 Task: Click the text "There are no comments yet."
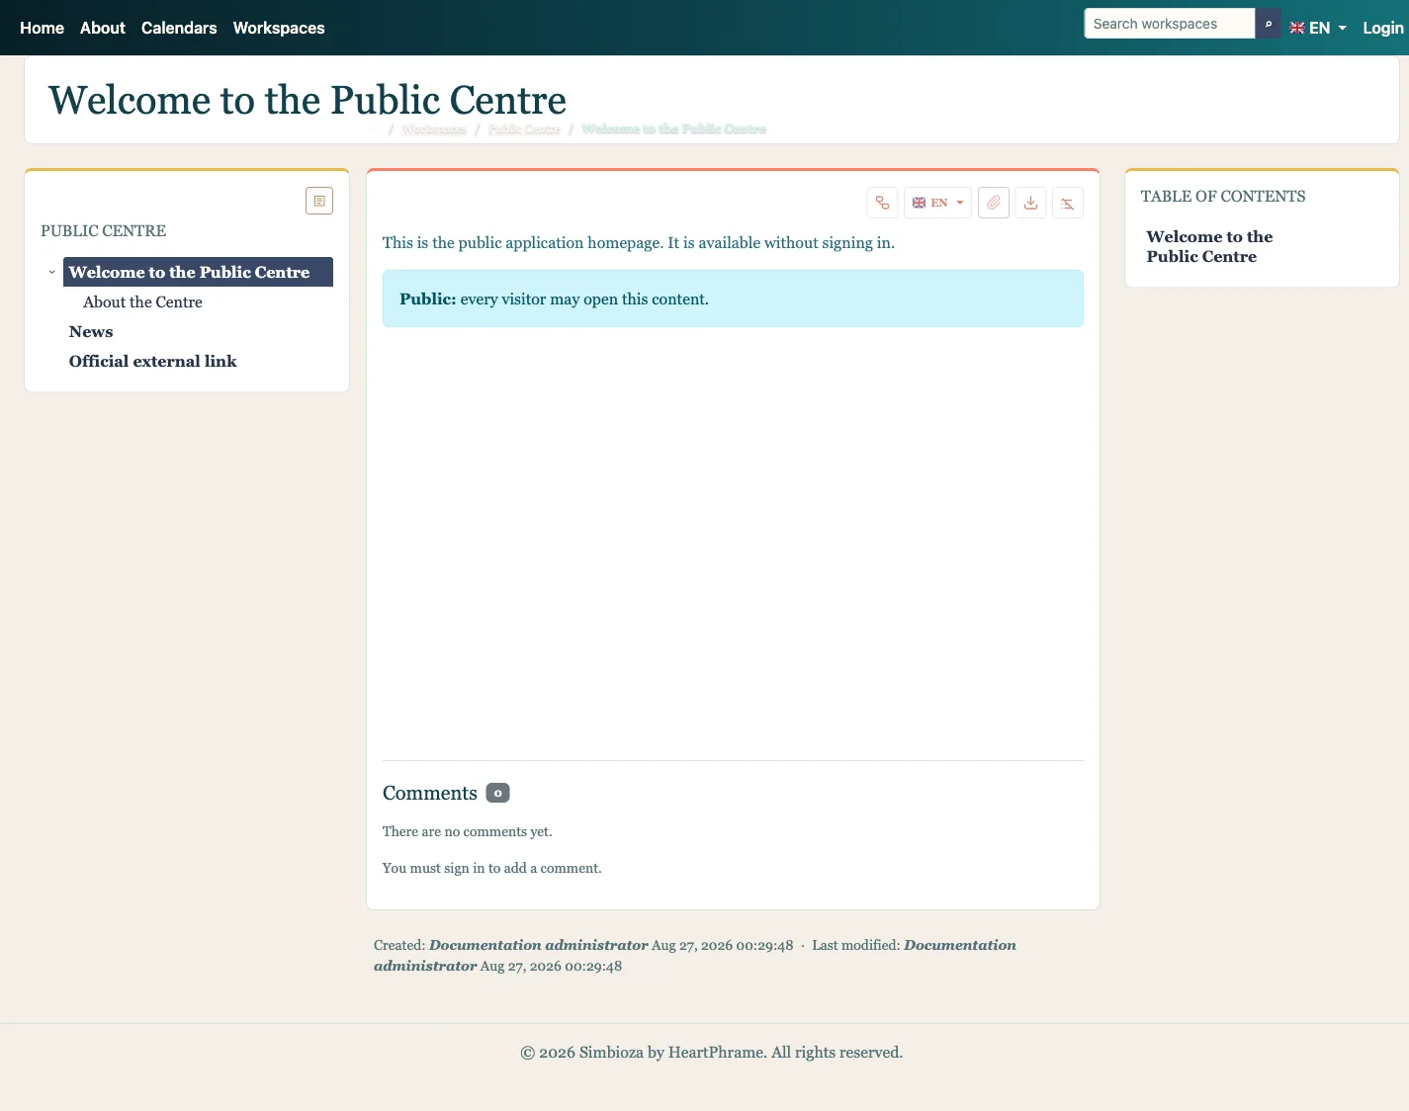point(468,832)
